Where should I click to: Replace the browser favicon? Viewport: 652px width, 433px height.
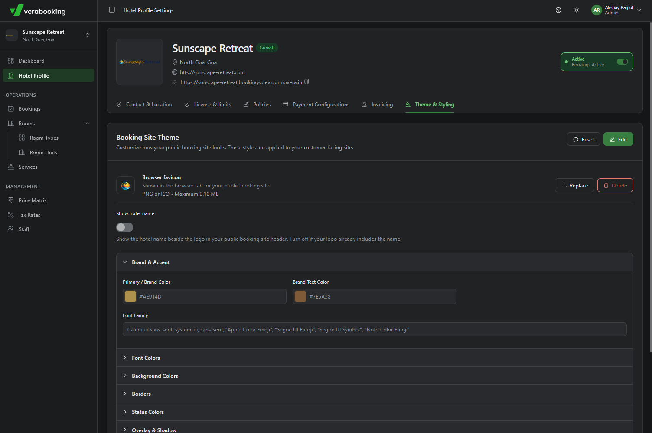click(x=574, y=185)
